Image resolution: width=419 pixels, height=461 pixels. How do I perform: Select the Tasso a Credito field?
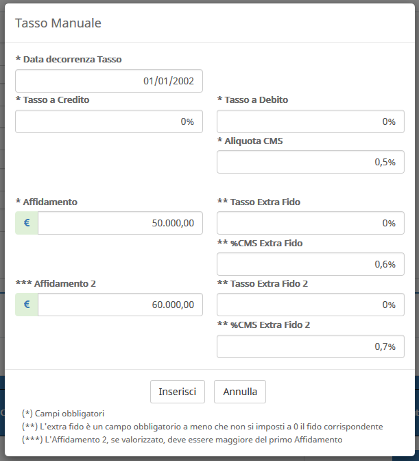(109, 121)
